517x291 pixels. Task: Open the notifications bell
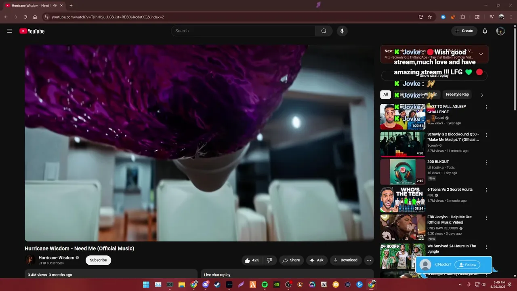[x=485, y=31]
